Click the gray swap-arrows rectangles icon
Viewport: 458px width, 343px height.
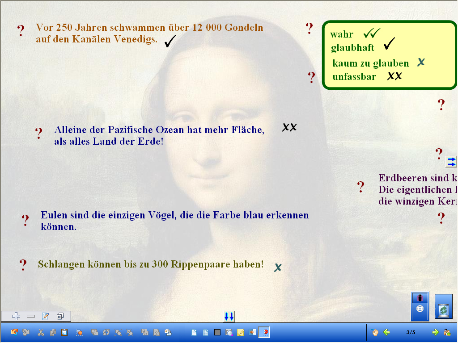(95, 332)
